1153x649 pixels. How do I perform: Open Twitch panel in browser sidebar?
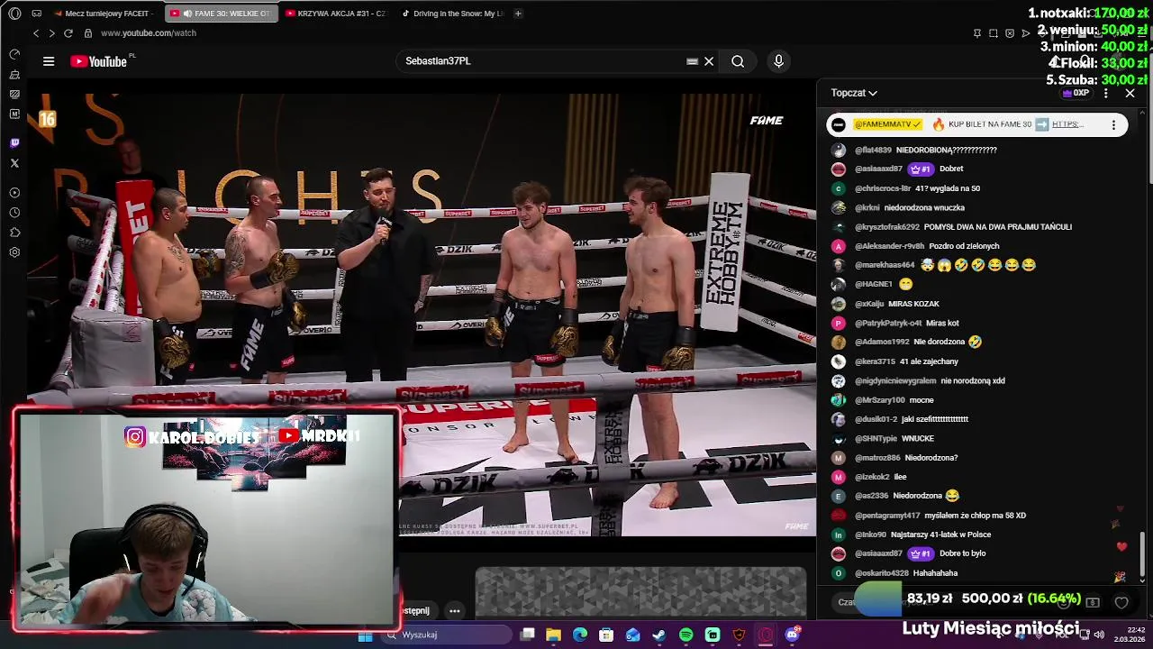tap(14, 143)
